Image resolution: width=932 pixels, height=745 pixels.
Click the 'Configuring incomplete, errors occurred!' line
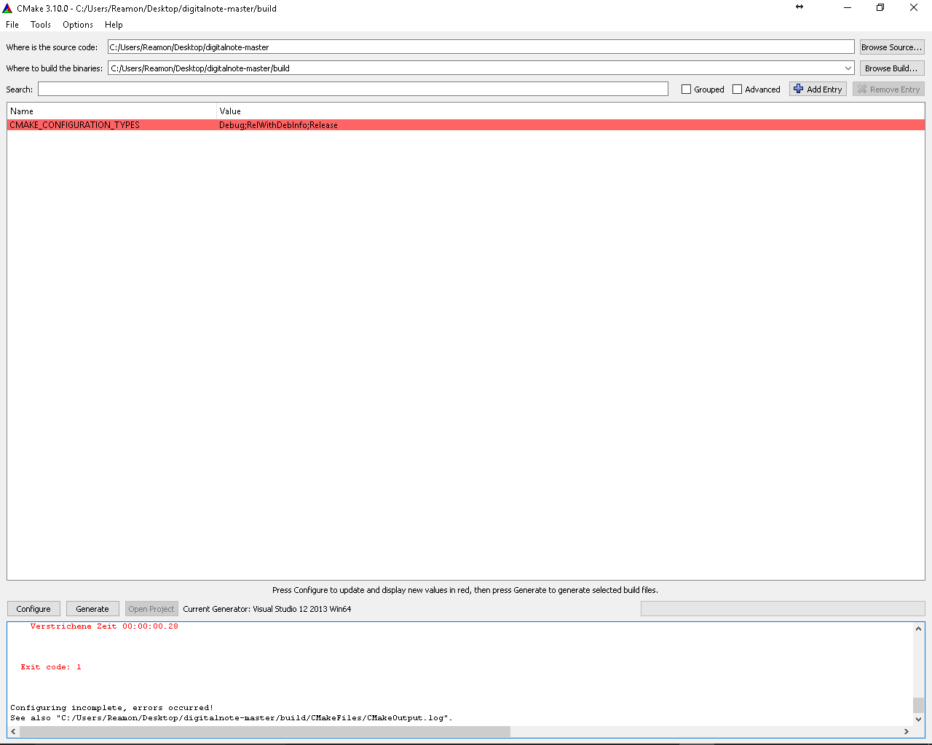coord(111,708)
